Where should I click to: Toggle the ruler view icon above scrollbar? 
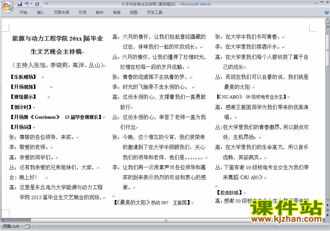[x=327, y=21]
